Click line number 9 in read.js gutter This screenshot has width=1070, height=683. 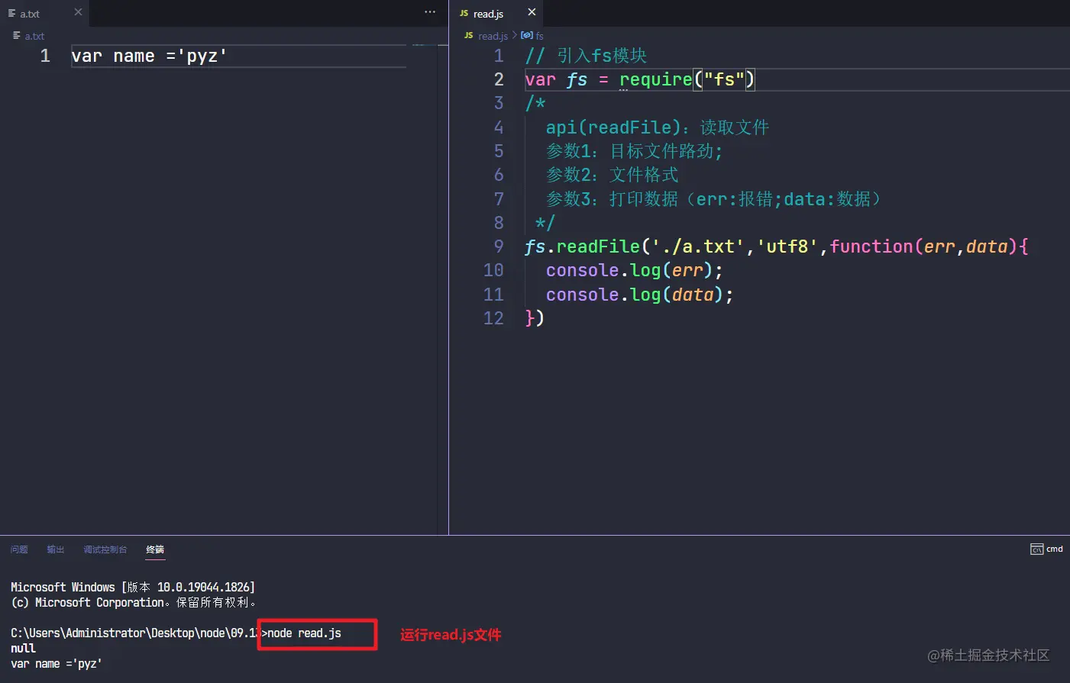point(499,246)
